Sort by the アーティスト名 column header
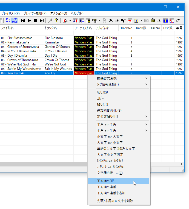Viewport: 189px width, 209px height. point(84,28)
